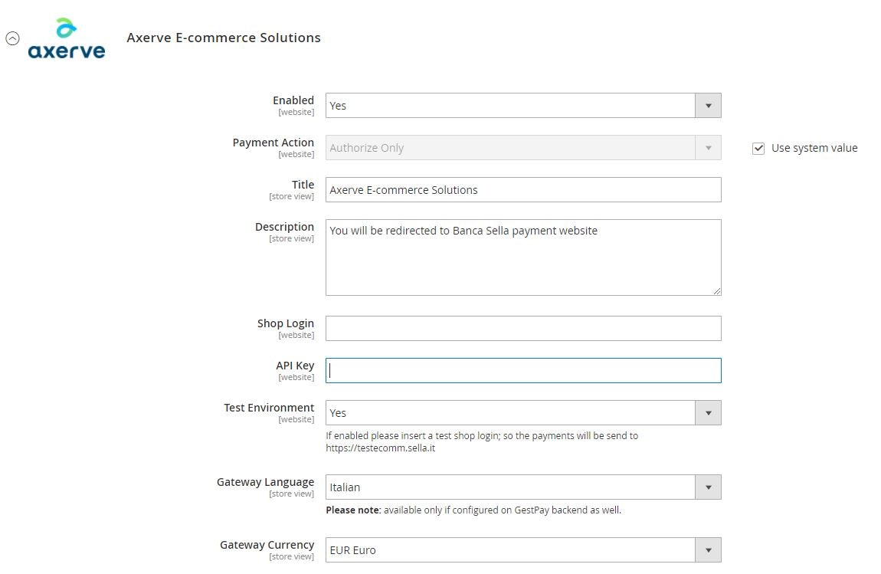Click the Axerve E-commerce Solutions heading

click(x=224, y=38)
